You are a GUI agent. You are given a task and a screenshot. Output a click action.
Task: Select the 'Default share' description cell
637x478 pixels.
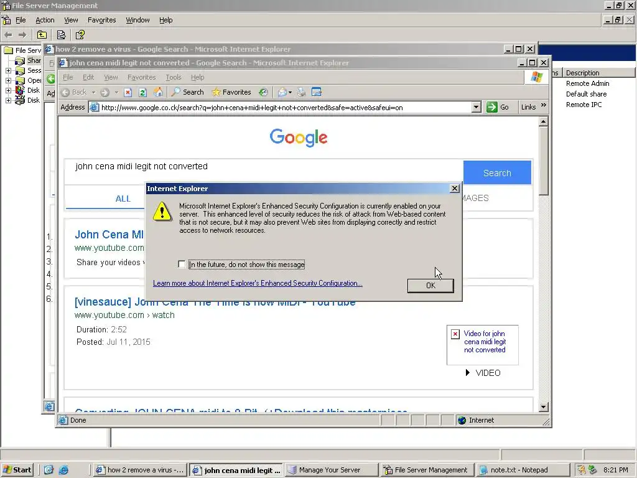586,94
